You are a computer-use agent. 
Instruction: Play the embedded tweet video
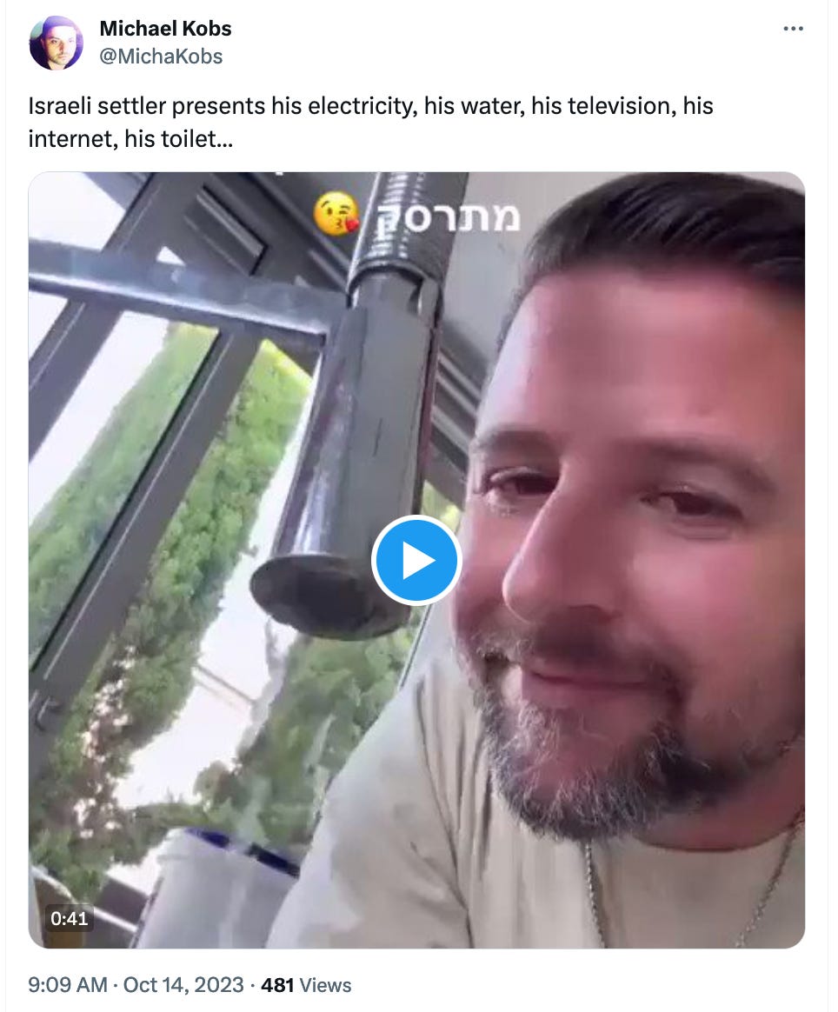point(416,560)
